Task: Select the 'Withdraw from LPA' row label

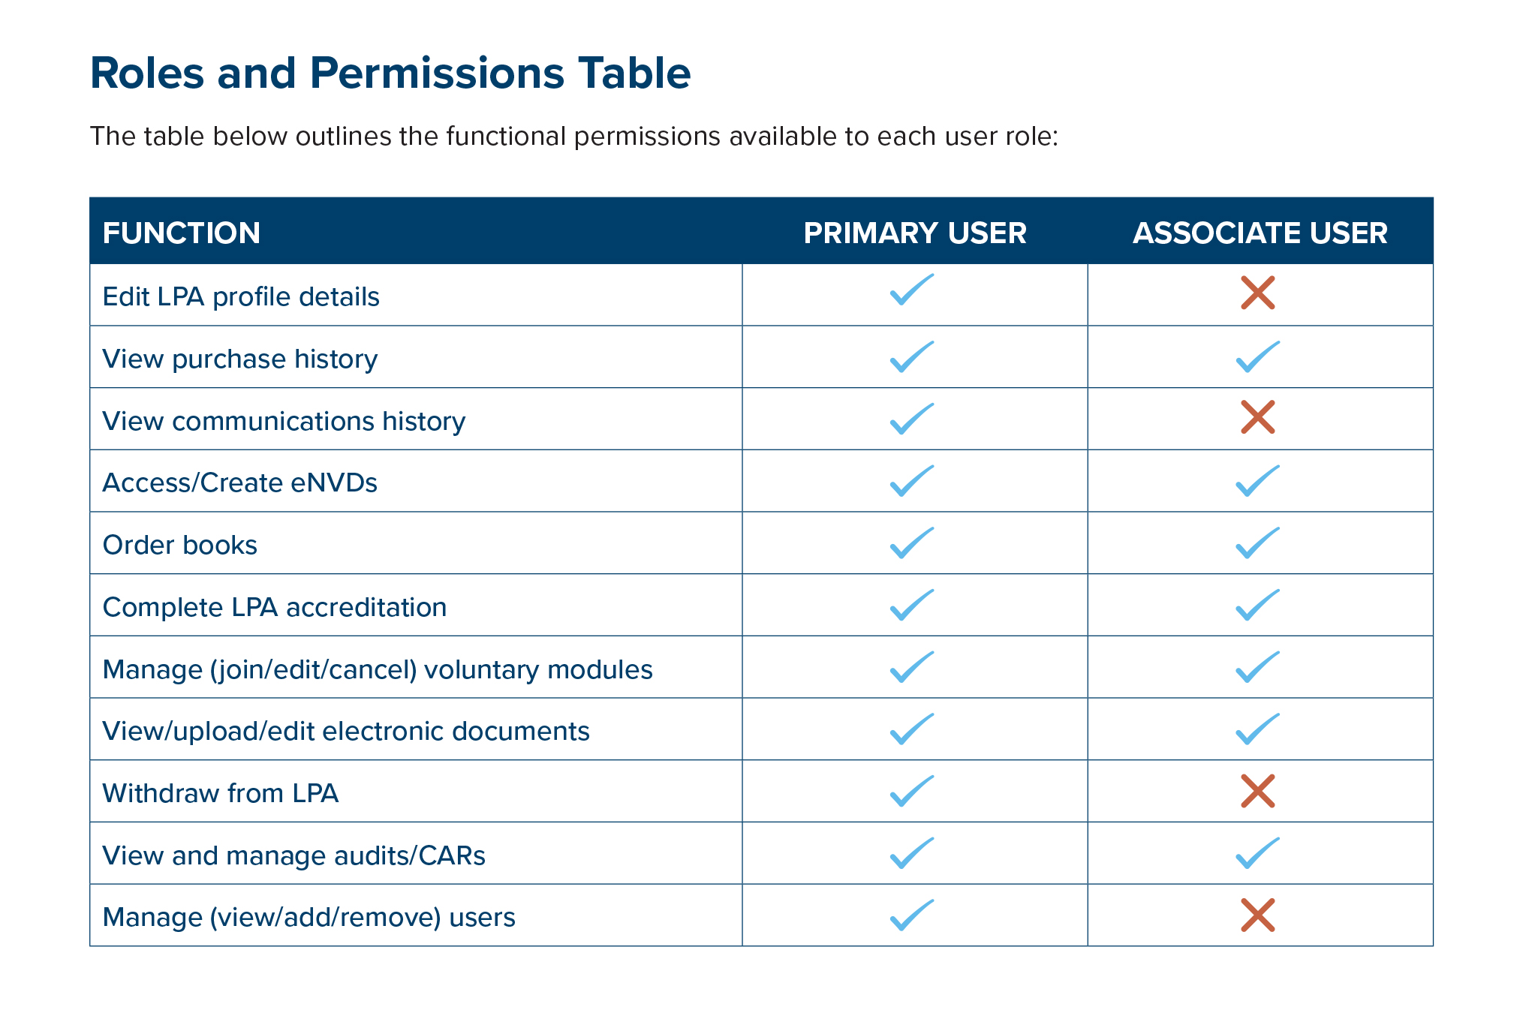Action: [220, 793]
